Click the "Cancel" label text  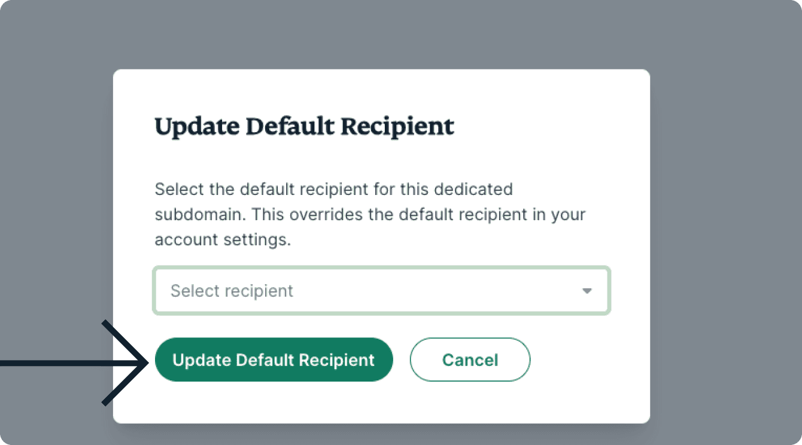pyautogui.click(x=470, y=360)
